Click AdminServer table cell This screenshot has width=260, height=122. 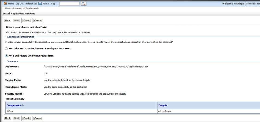coord(209,111)
